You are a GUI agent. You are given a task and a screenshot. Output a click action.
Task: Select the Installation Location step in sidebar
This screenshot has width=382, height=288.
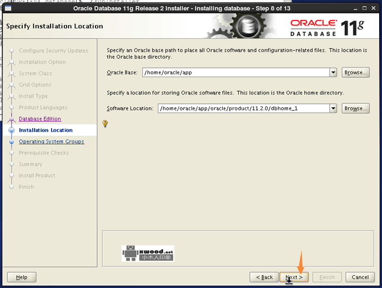pyautogui.click(x=46, y=130)
